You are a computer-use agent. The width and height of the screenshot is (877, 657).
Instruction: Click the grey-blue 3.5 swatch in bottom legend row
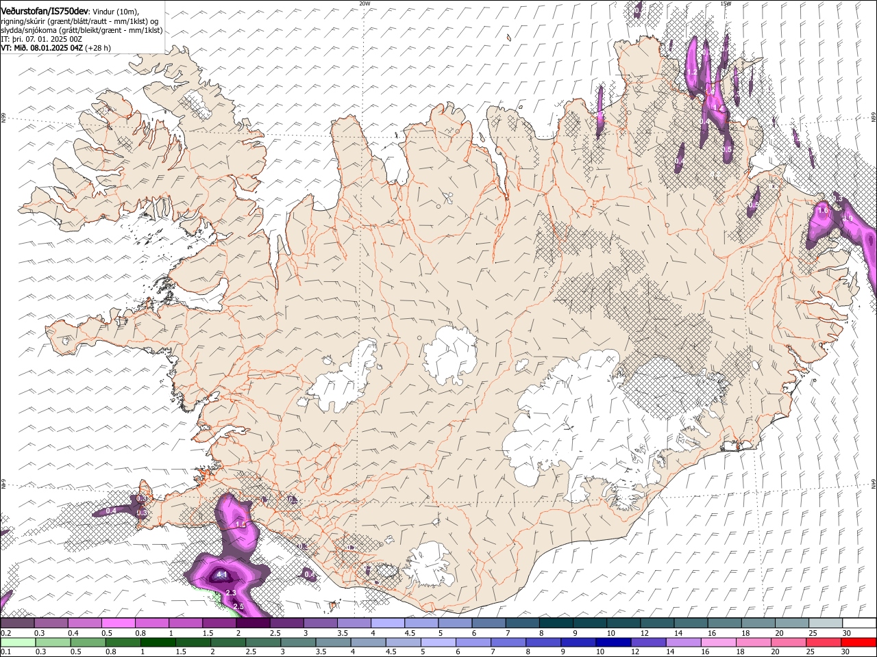click(333, 642)
